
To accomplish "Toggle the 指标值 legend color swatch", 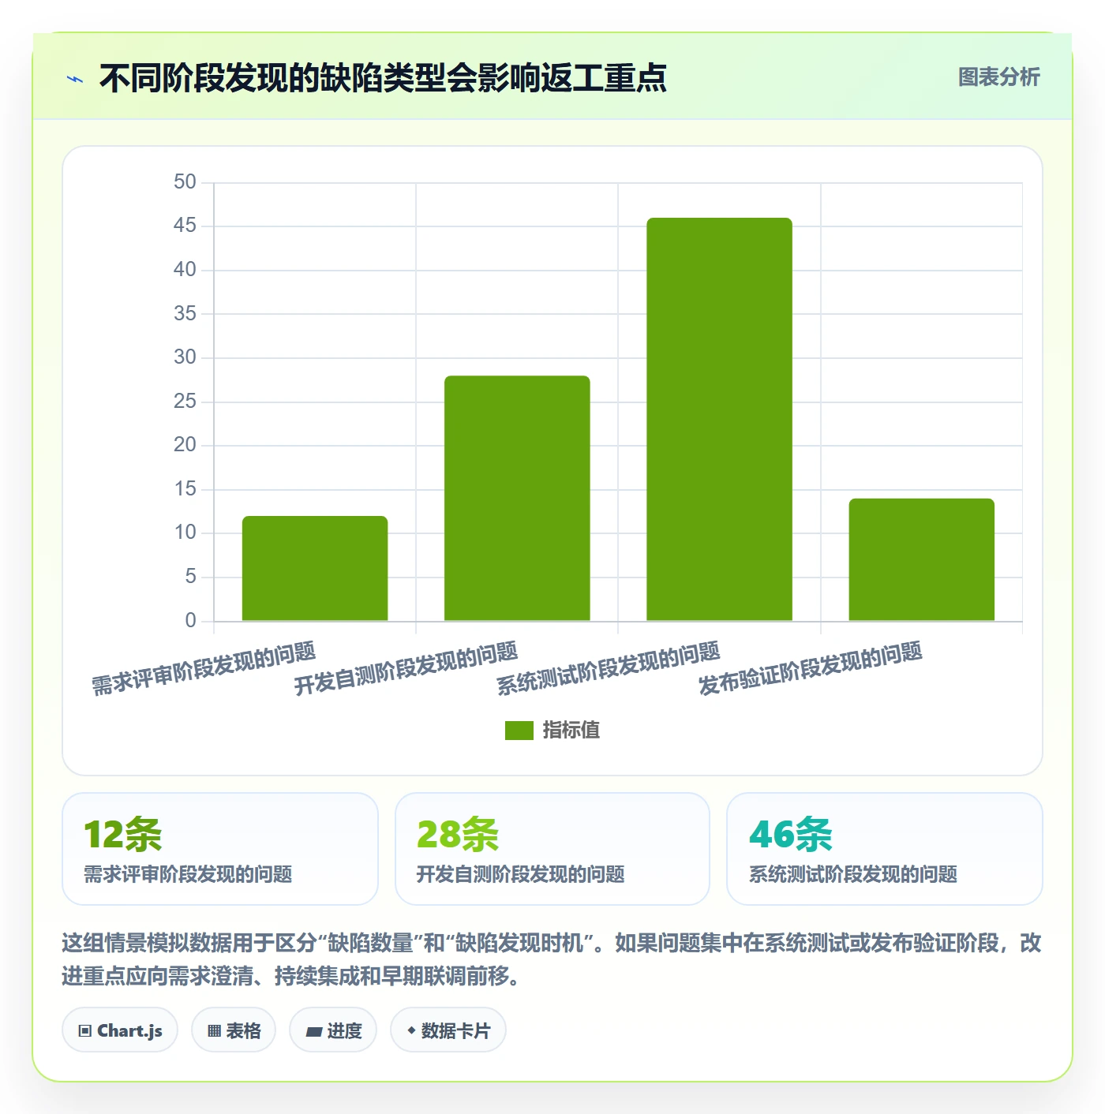I will coord(519,731).
